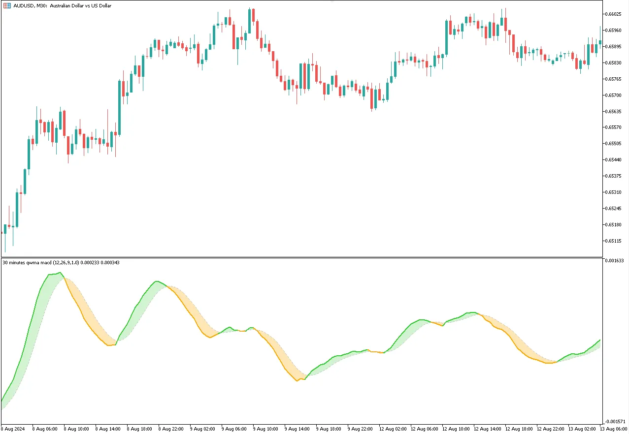Click price level 0.65635 on the scale
Image resolution: width=629 pixels, height=434 pixels.
point(614,112)
